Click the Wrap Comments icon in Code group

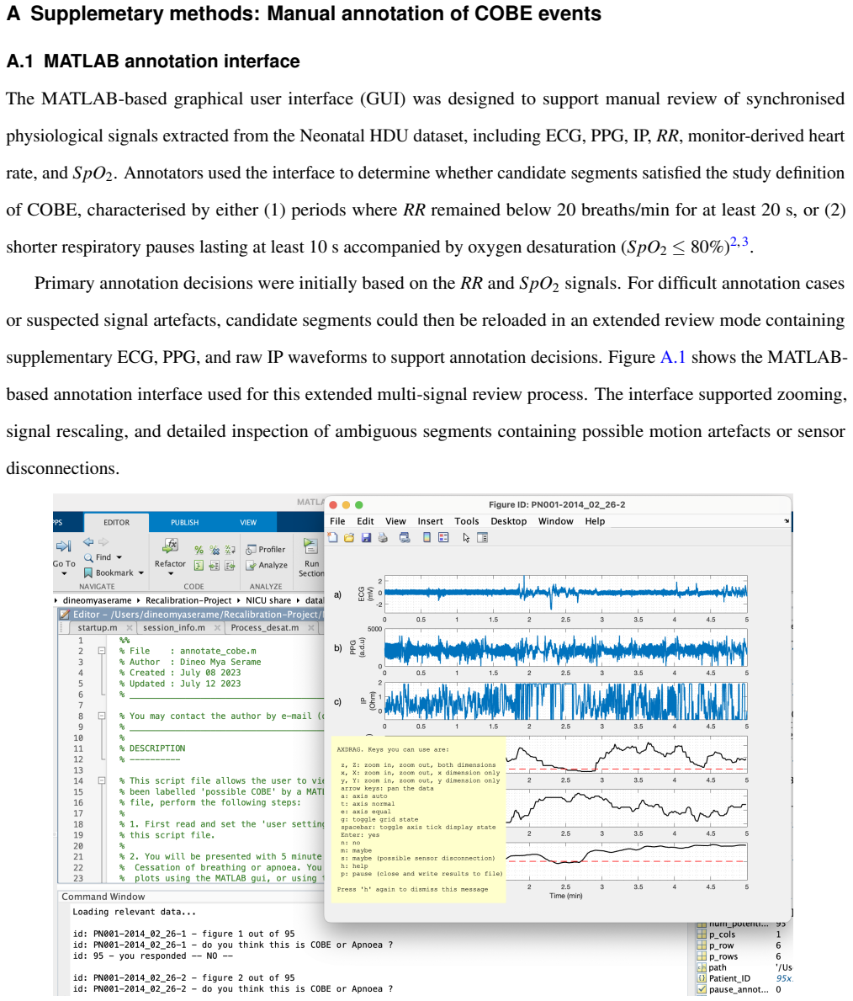[230, 550]
